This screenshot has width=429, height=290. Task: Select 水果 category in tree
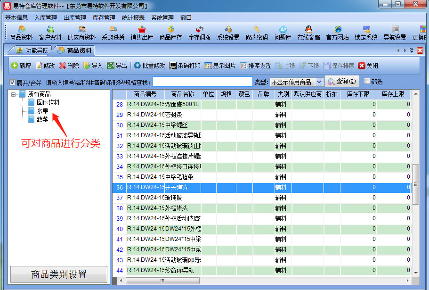(42, 111)
